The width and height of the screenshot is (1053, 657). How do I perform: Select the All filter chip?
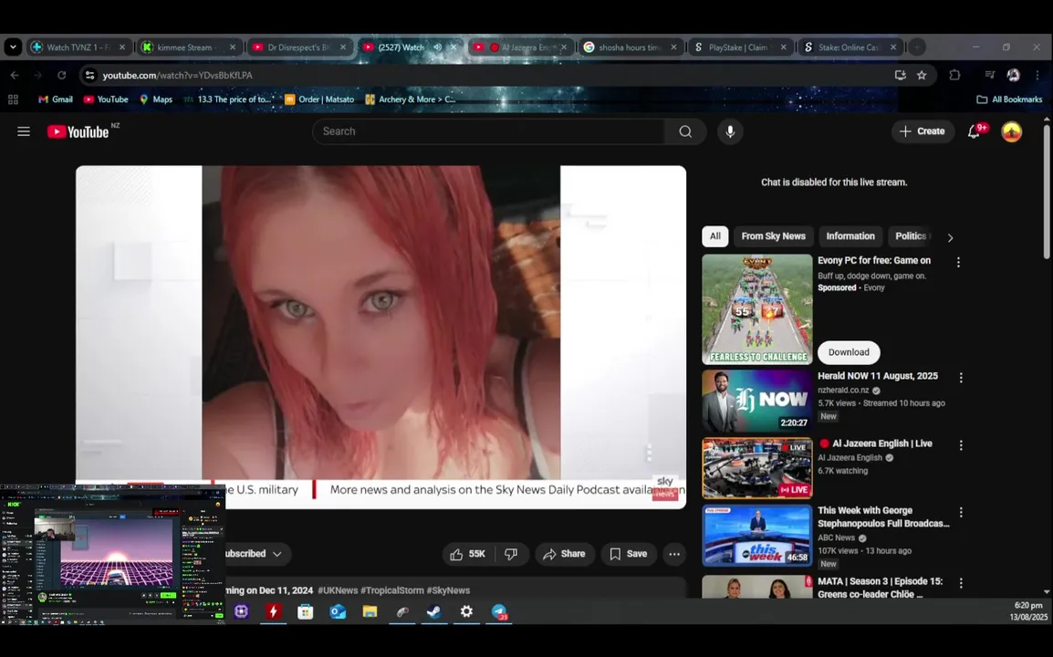715,236
